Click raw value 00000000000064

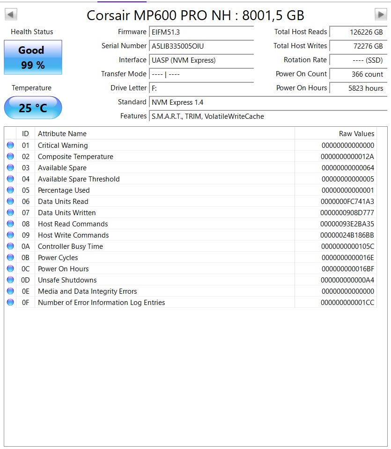348,168
